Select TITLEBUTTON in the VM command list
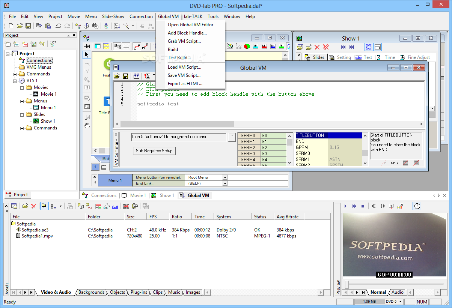 [328, 135]
